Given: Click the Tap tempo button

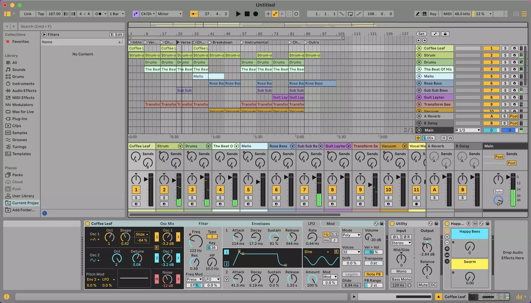Looking at the screenshot, I should pyautogui.click(x=41, y=14).
